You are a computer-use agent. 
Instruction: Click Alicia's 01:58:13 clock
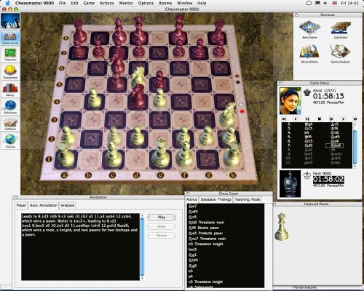[328, 96]
